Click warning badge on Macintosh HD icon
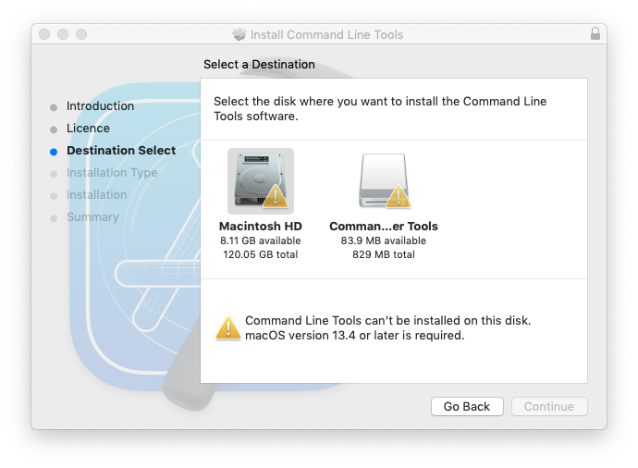Image resolution: width=638 pixels, height=468 pixels. 276,197
